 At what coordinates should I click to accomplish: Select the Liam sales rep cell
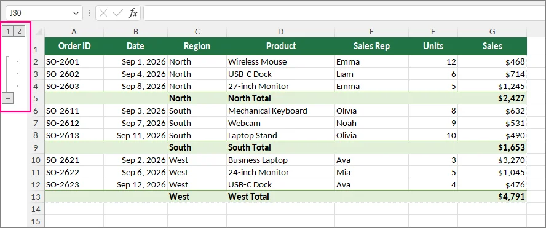point(371,74)
